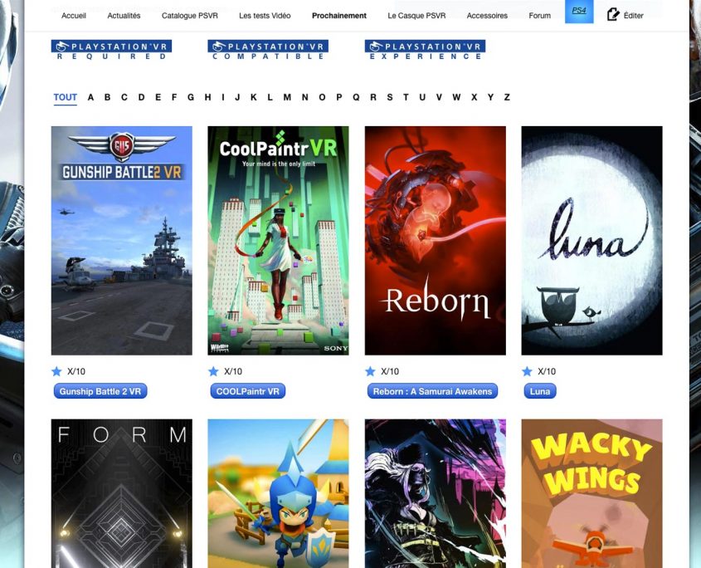Select the Prochainement menu item
This screenshot has height=568, width=701.
pyautogui.click(x=339, y=16)
